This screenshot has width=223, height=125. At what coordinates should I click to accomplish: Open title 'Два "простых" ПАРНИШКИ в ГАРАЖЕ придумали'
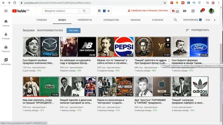(150, 101)
